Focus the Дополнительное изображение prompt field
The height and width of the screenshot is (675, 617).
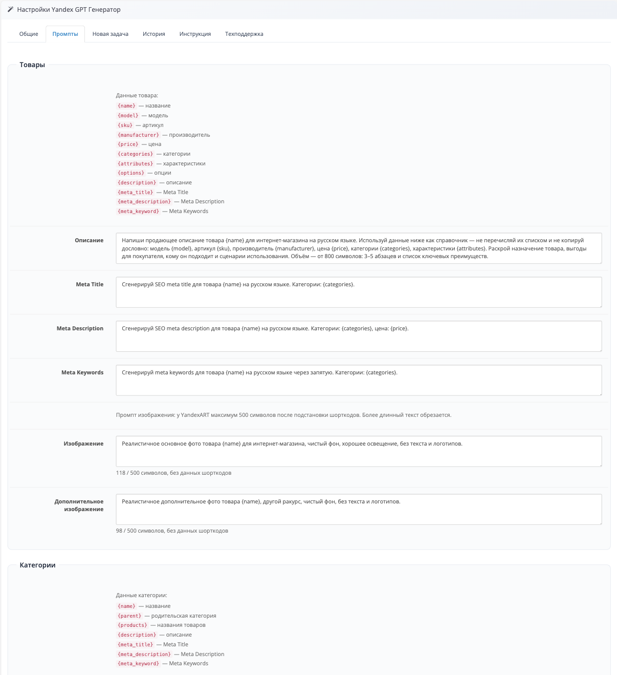359,509
